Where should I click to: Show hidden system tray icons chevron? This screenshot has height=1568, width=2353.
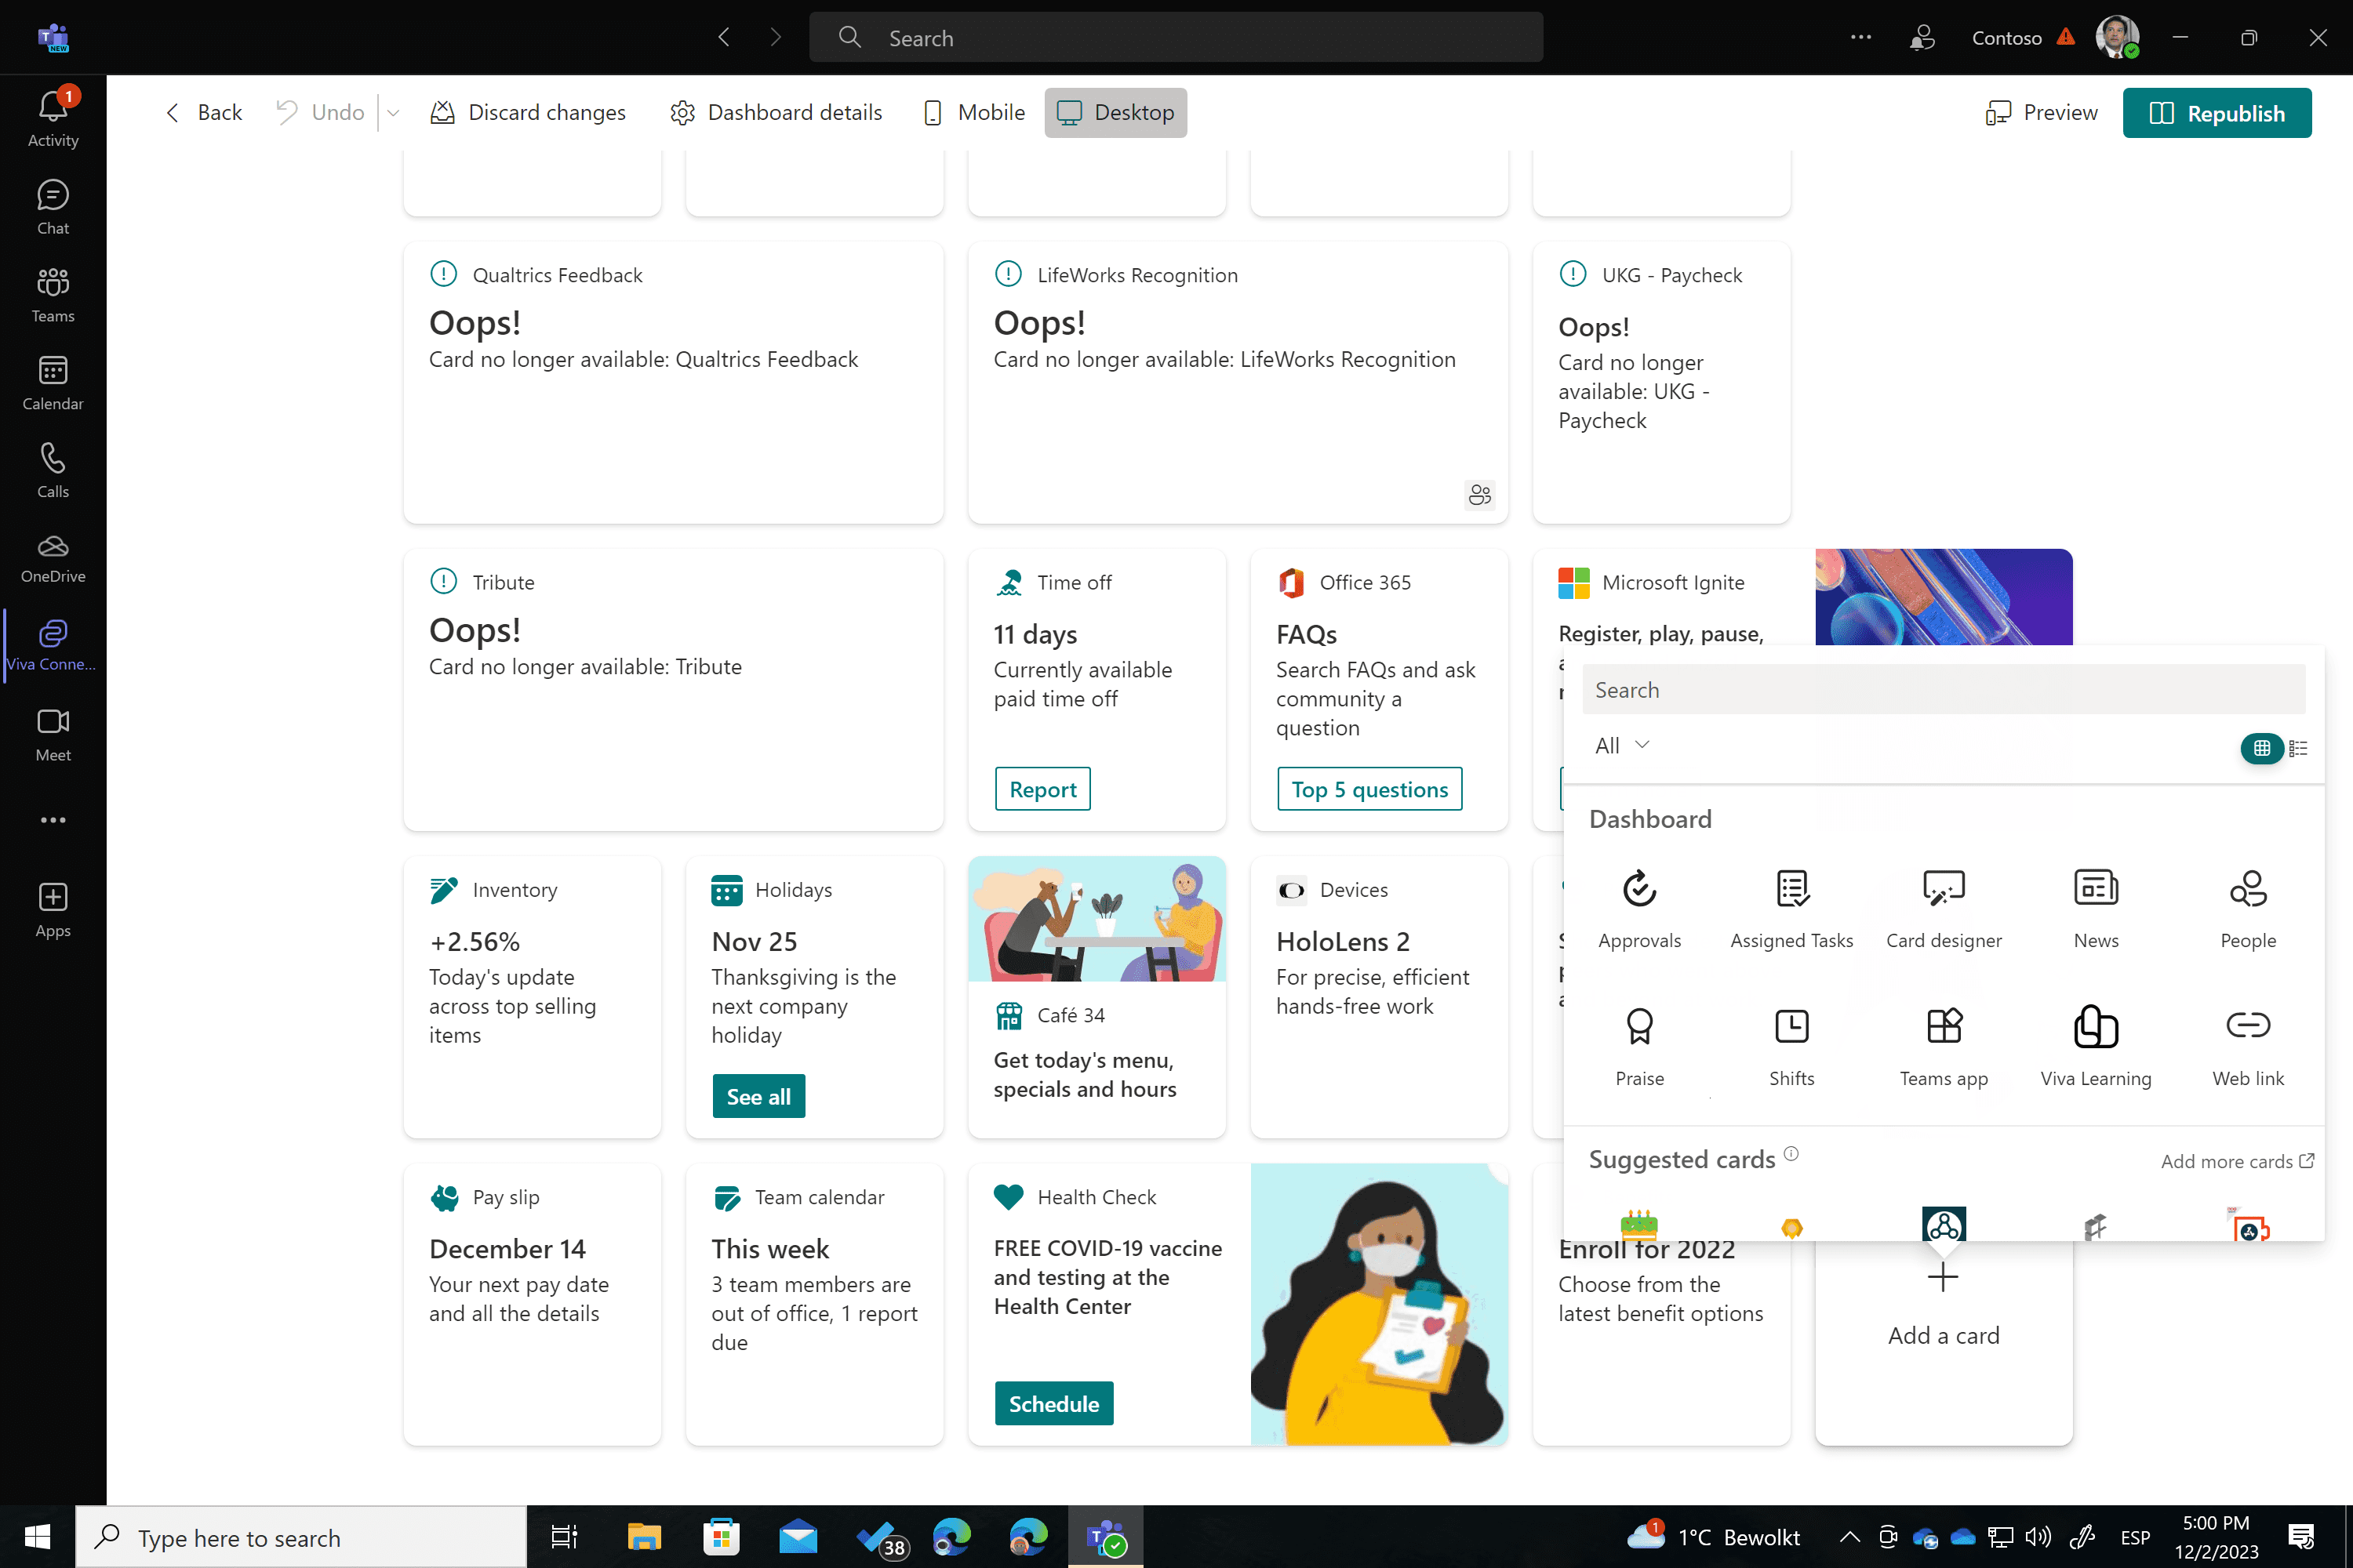pos(1849,1537)
